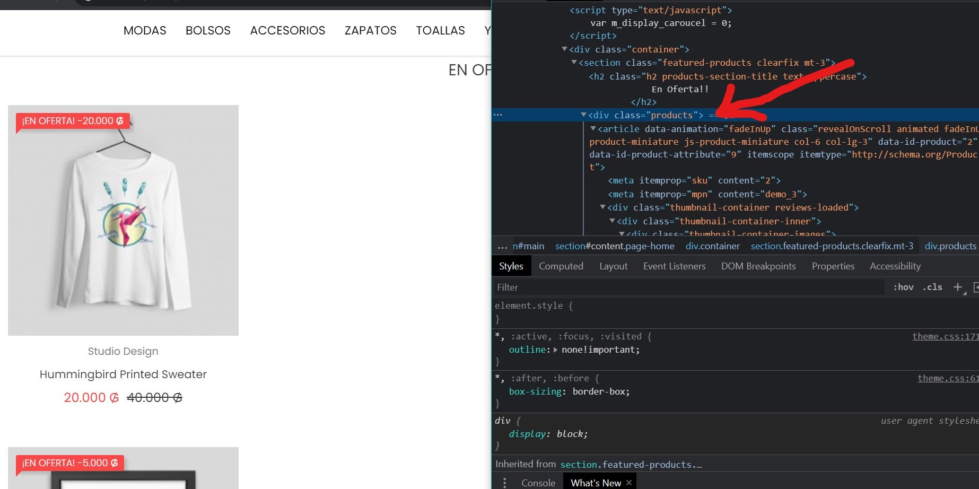This screenshot has width=979, height=489.
Task: Toggle the .cls element classes panel
Action: pos(932,287)
